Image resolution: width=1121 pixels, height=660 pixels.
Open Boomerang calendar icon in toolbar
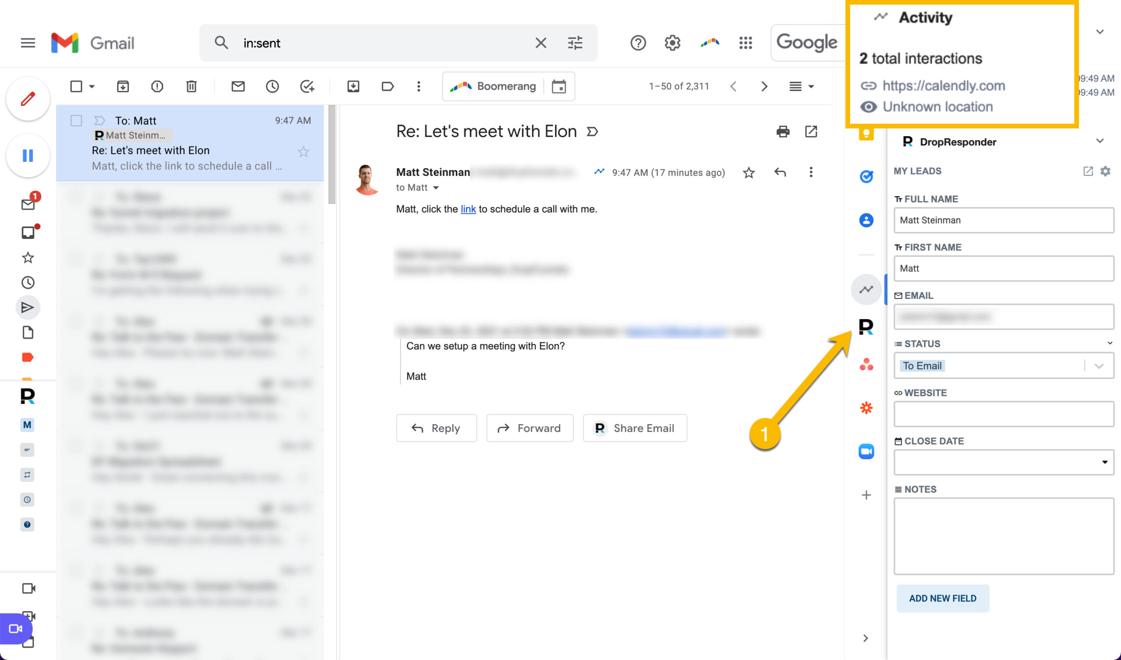coord(559,86)
